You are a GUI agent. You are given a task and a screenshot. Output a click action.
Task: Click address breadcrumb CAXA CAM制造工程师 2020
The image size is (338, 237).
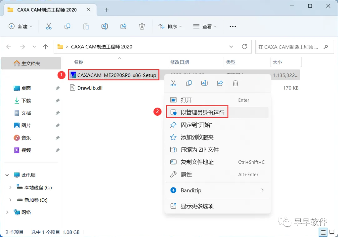(102, 47)
